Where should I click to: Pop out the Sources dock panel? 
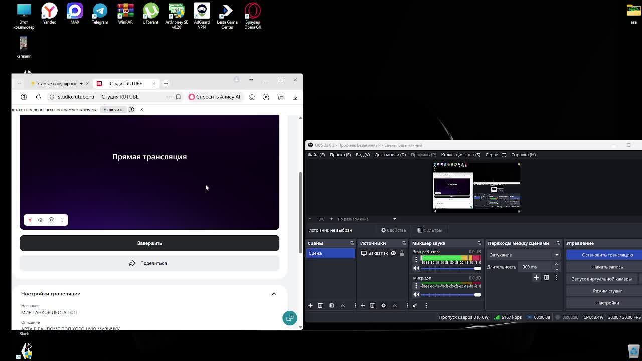[404, 243]
